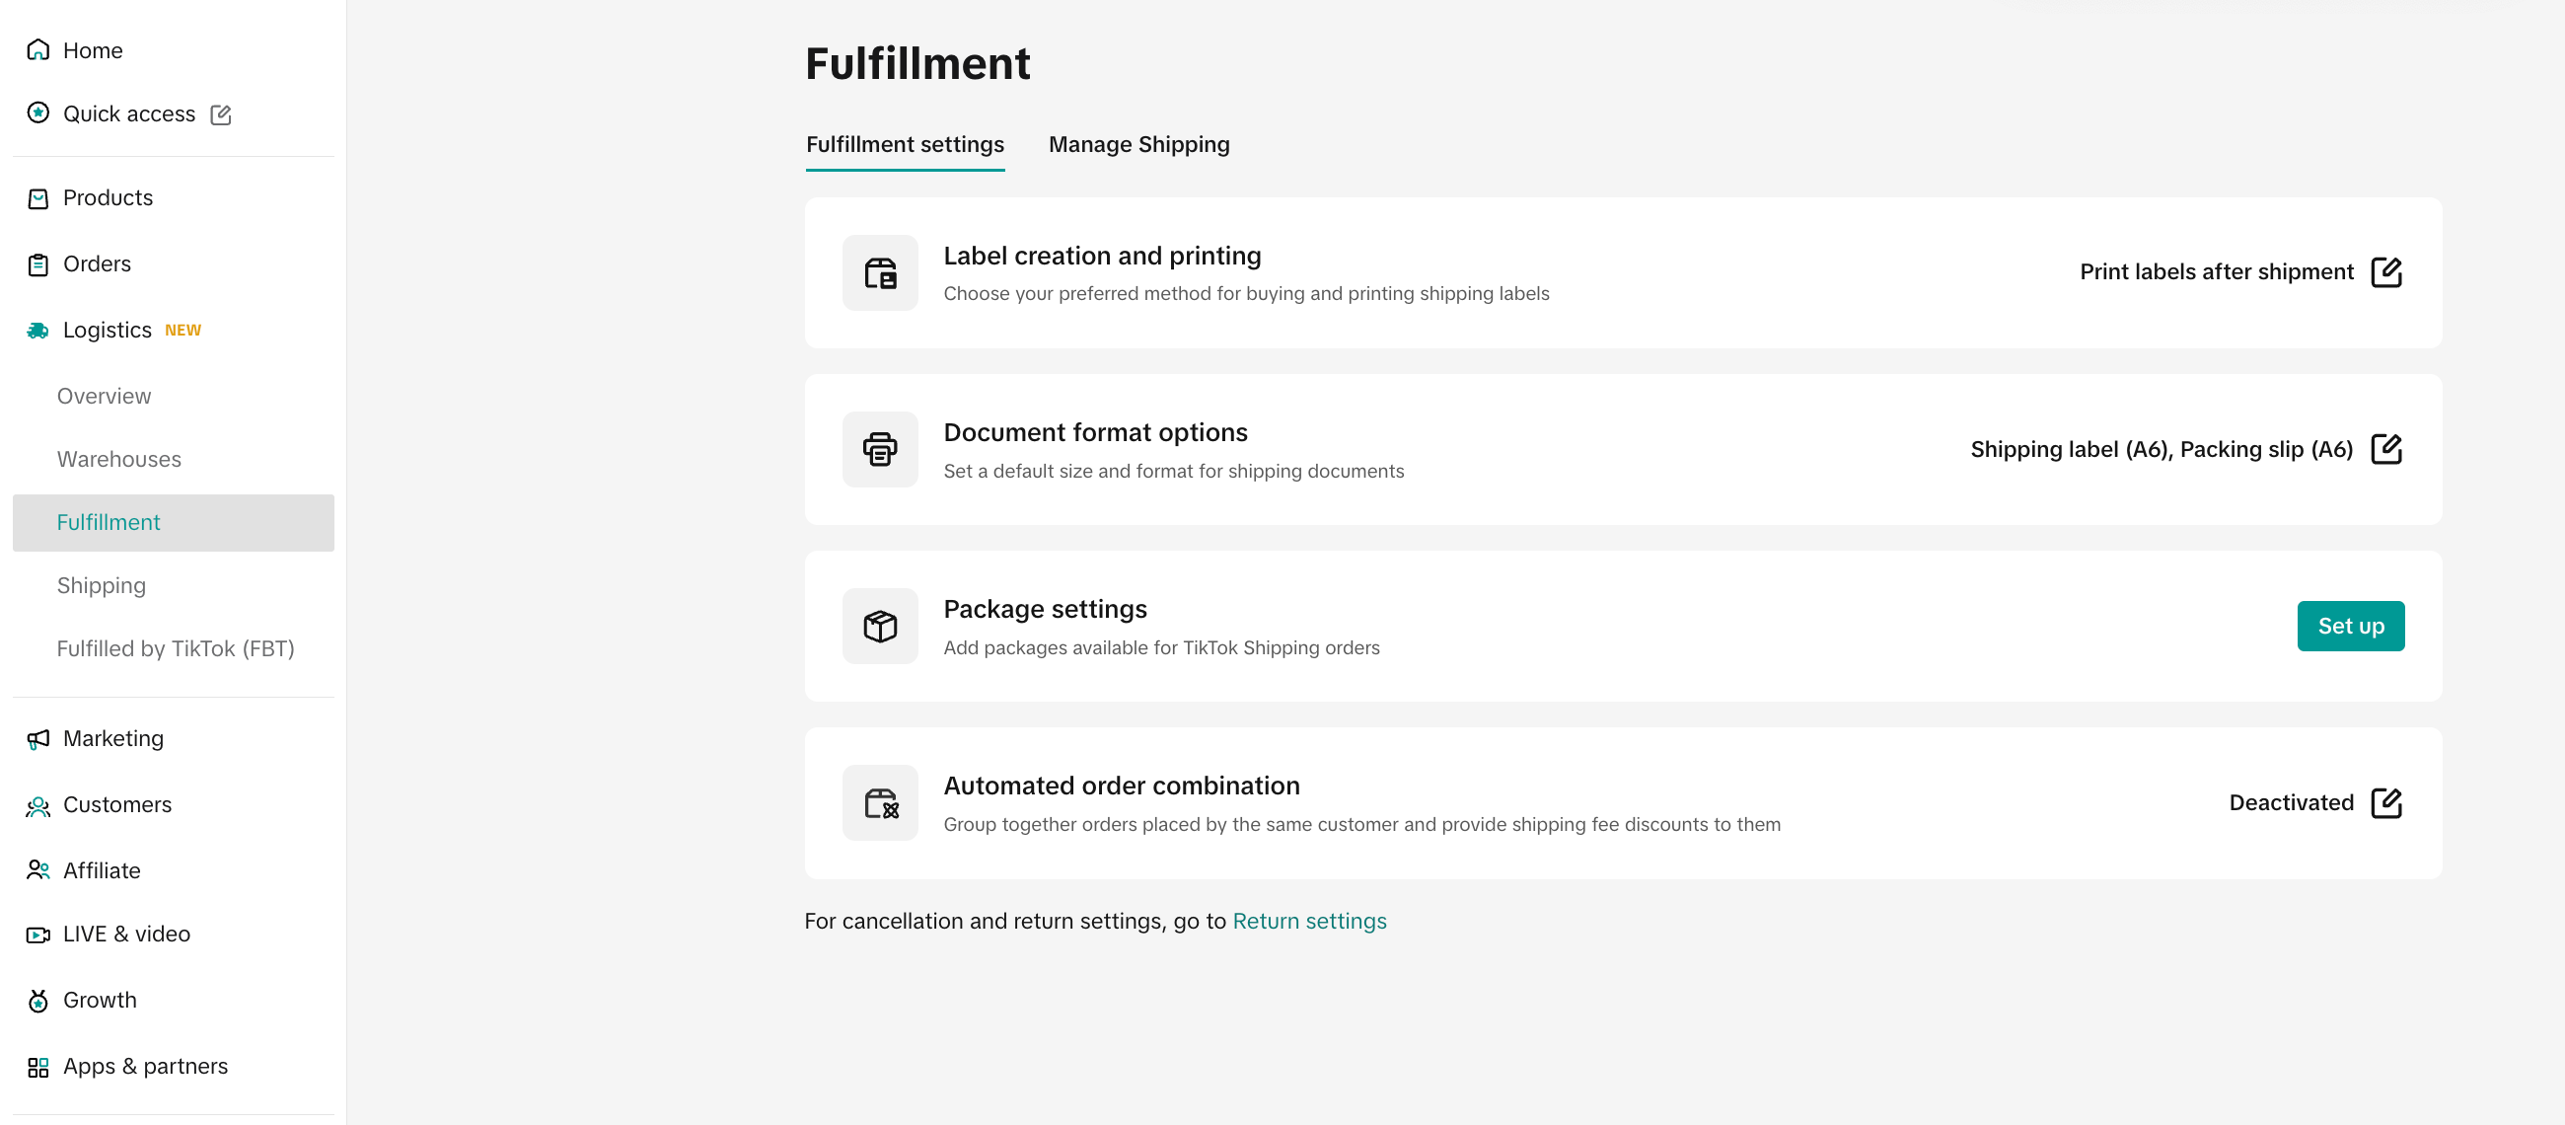Open Warehouses under Logistics

118,459
